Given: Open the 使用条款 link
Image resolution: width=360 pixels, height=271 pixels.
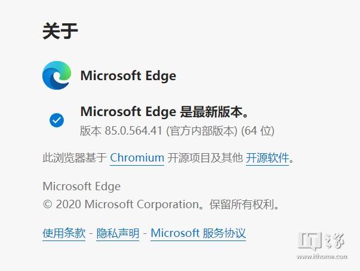Looking at the screenshot, I should [x=64, y=233].
